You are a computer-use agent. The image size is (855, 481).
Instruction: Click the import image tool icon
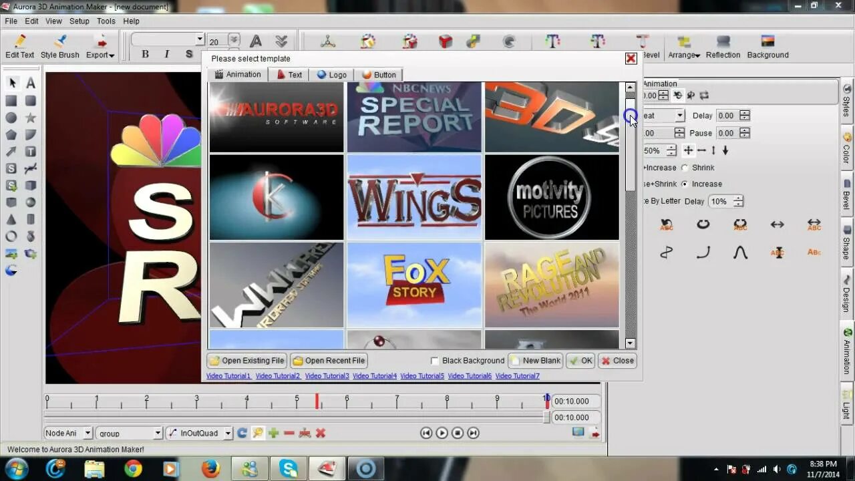[12, 254]
